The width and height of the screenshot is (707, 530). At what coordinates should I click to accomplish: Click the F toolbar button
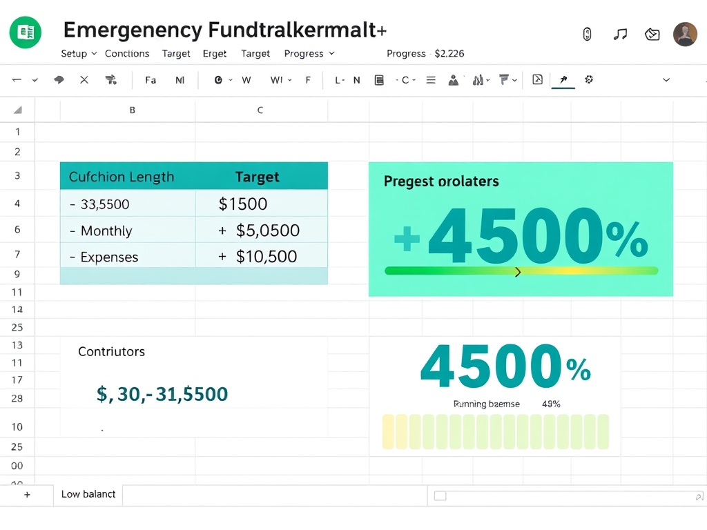pos(308,80)
